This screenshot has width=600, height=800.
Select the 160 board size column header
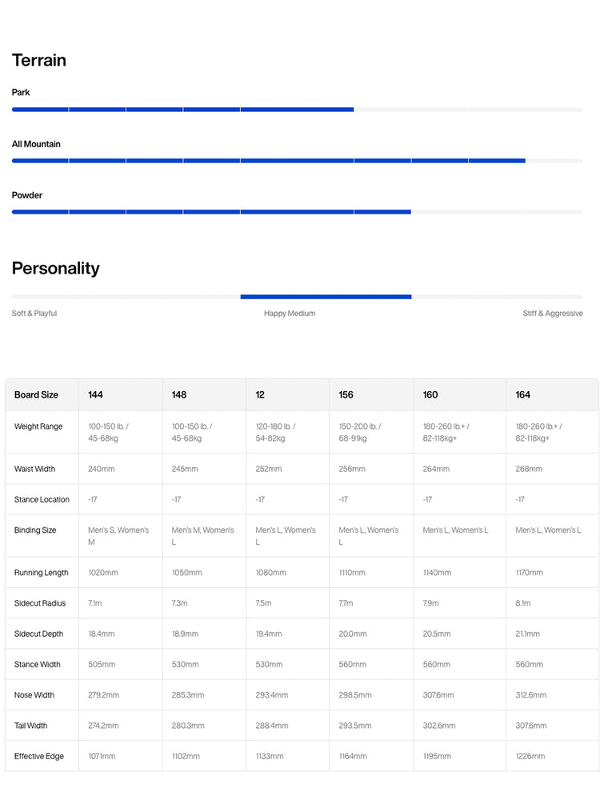click(430, 395)
